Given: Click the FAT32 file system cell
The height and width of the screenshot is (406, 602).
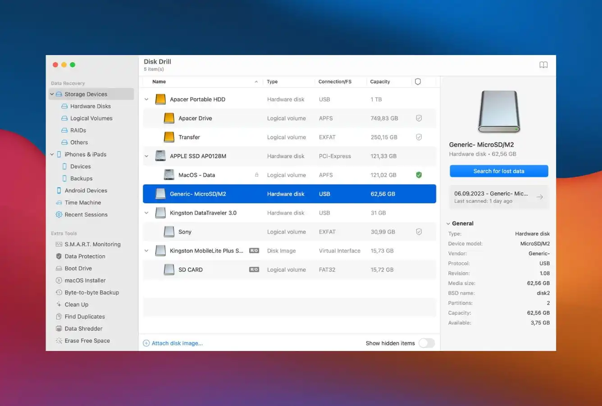Looking at the screenshot, I should coord(327,270).
